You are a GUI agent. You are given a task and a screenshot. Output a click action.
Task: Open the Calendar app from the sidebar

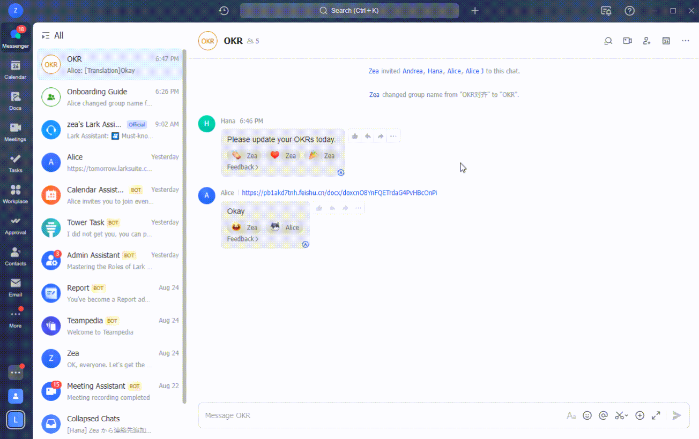16,69
